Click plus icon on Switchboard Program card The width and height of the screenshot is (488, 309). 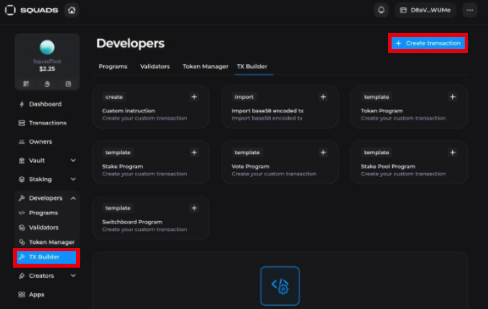(194, 208)
